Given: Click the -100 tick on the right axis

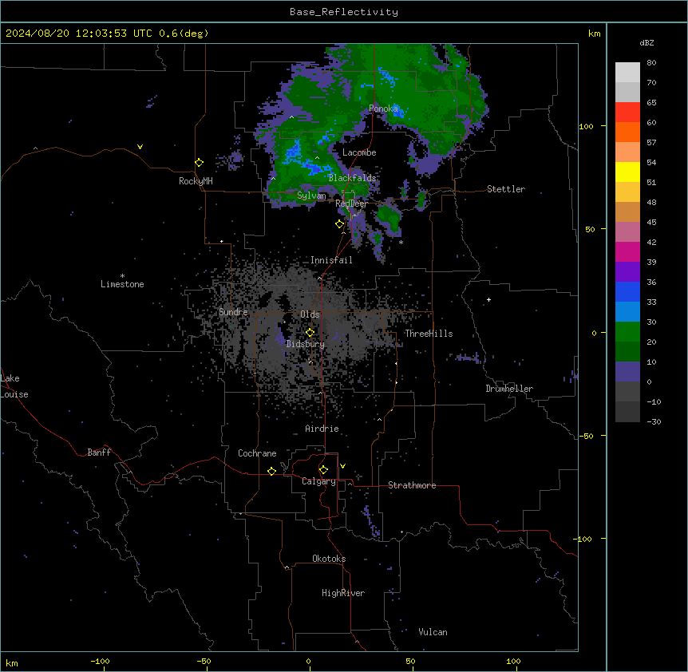Looking at the screenshot, I should point(583,539).
